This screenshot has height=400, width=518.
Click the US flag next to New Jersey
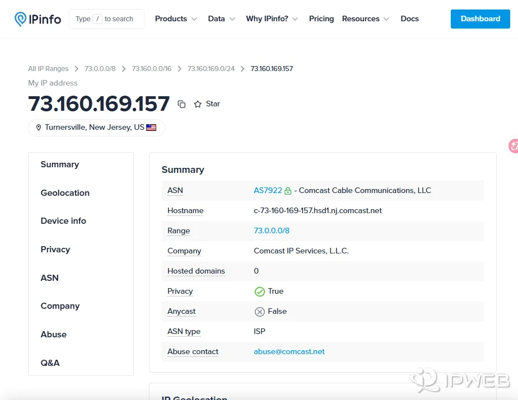[151, 127]
